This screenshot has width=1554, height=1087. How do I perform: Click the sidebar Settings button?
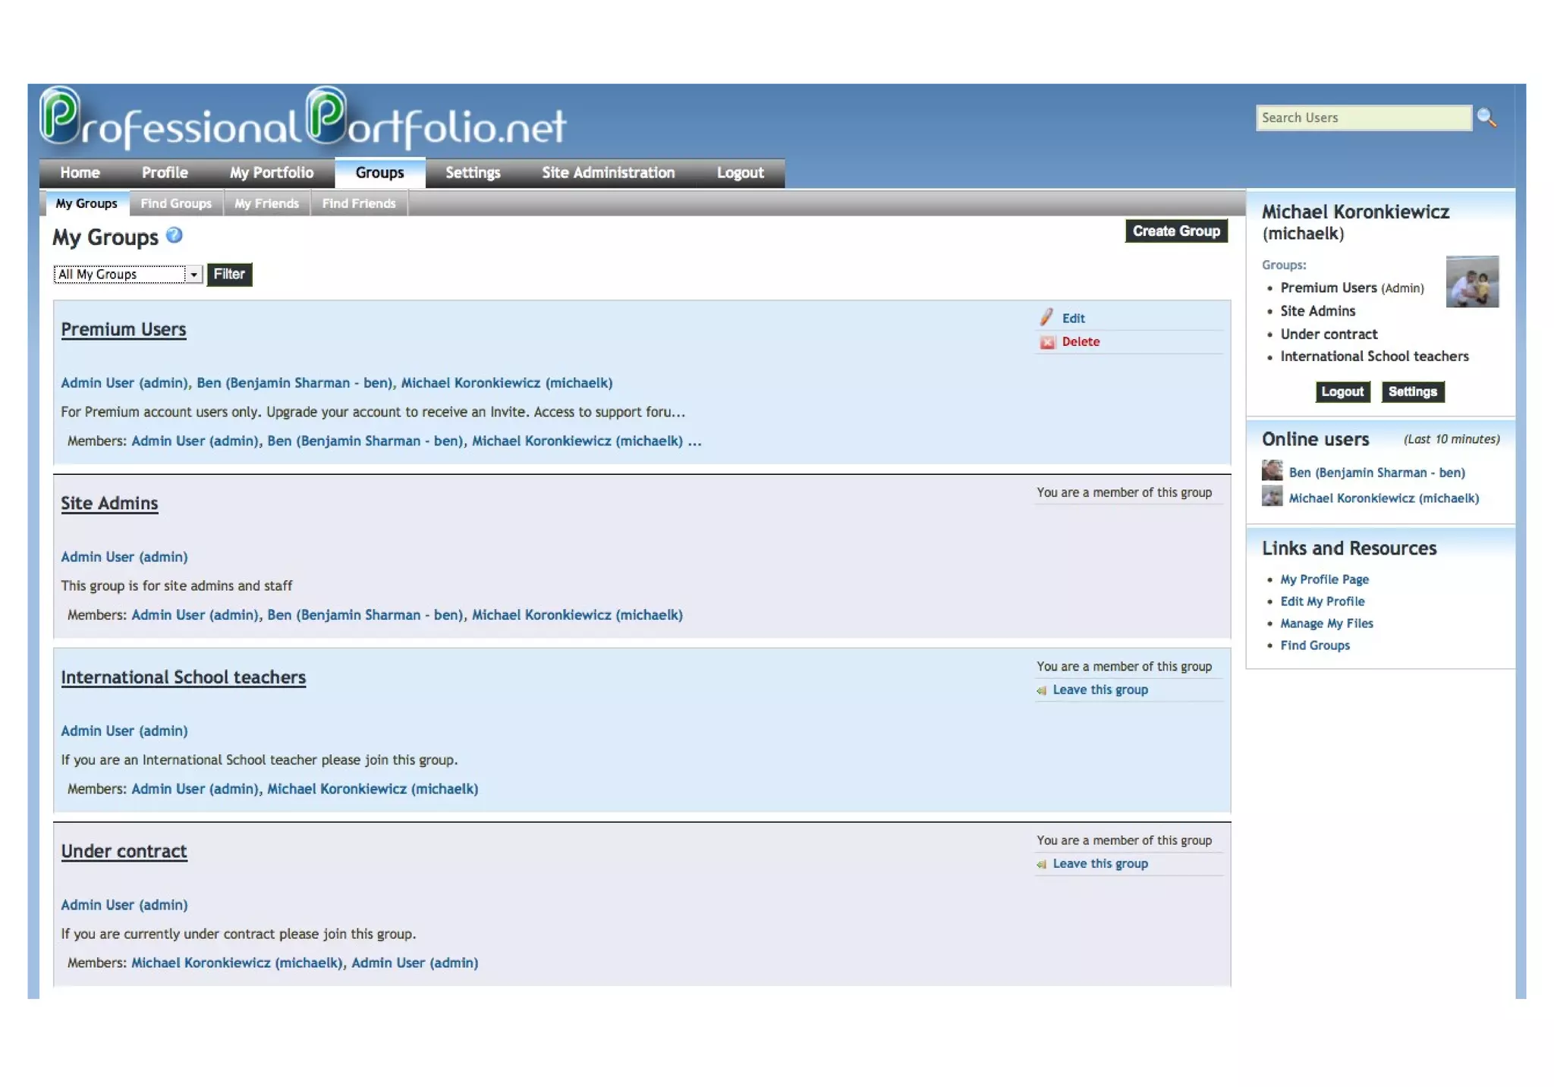pyautogui.click(x=1412, y=392)
